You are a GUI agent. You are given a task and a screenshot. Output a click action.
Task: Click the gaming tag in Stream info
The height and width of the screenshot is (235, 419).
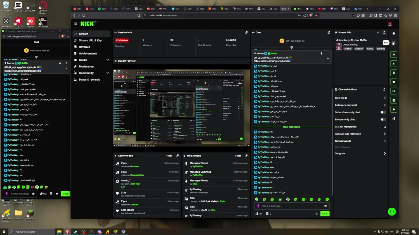[381, 49]
